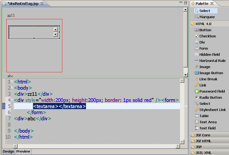The height and width of the screenshot is (155, 229).
Task: Close the dndNoEndTag.jsp editor tab
Action: [42, 3]
